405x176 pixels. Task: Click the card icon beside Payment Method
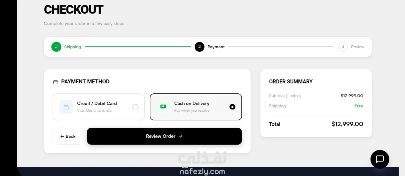point(56,82)
